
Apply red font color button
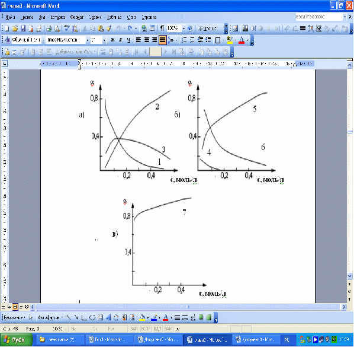(x=242, y=40)
